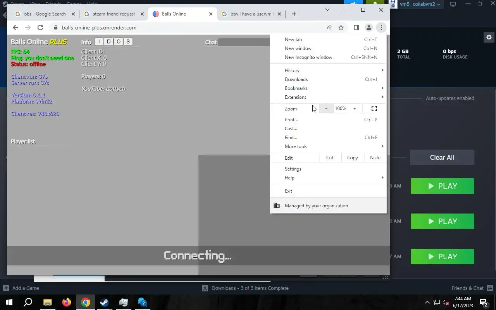496x310 pixels.
Task: Switch to 'obs - Google Search' tab
Action: (45, 14)
